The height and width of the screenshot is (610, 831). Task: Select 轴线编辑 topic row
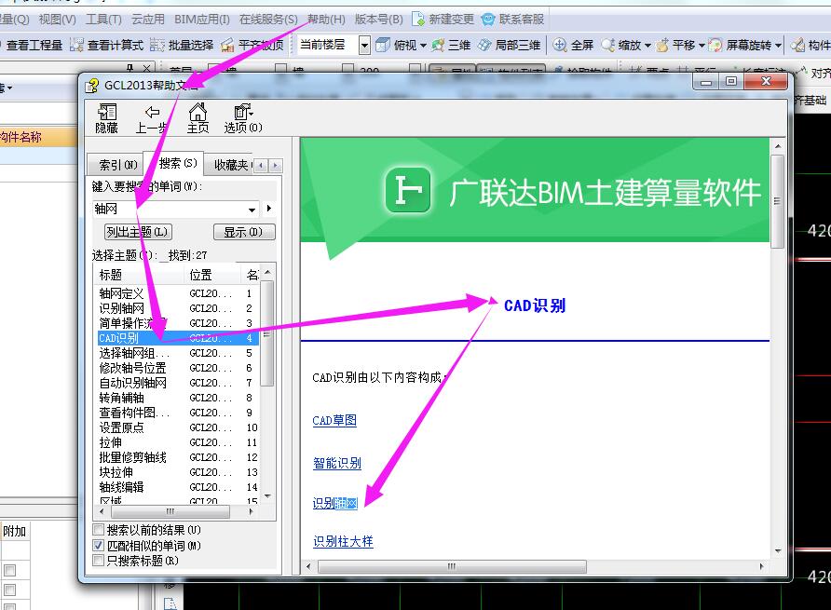(178, 486)
